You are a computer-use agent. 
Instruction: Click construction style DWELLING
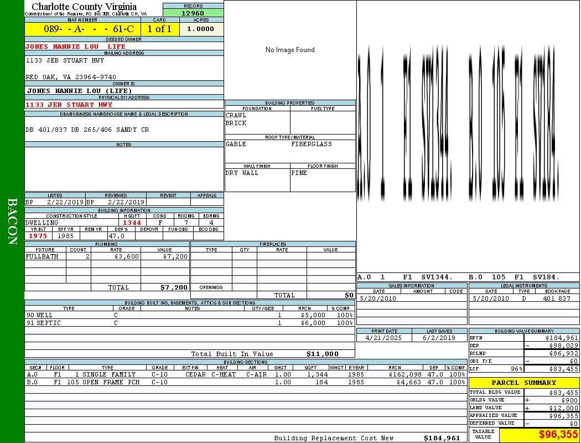(42, 223)
